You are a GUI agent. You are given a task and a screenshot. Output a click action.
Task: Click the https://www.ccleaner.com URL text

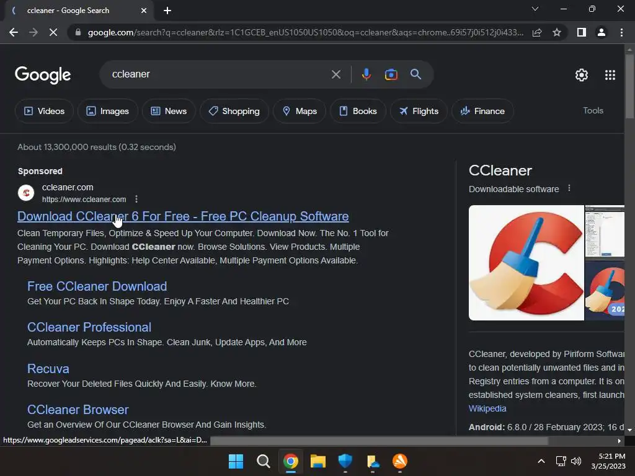84,199
